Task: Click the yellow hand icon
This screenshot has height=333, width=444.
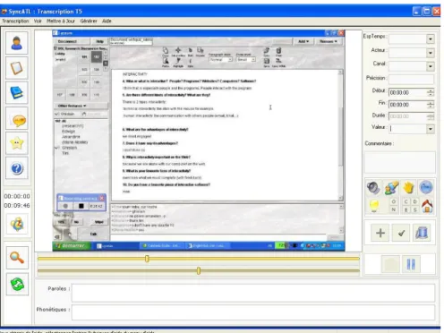Action: pyautogui.click(x=408, y=188)
